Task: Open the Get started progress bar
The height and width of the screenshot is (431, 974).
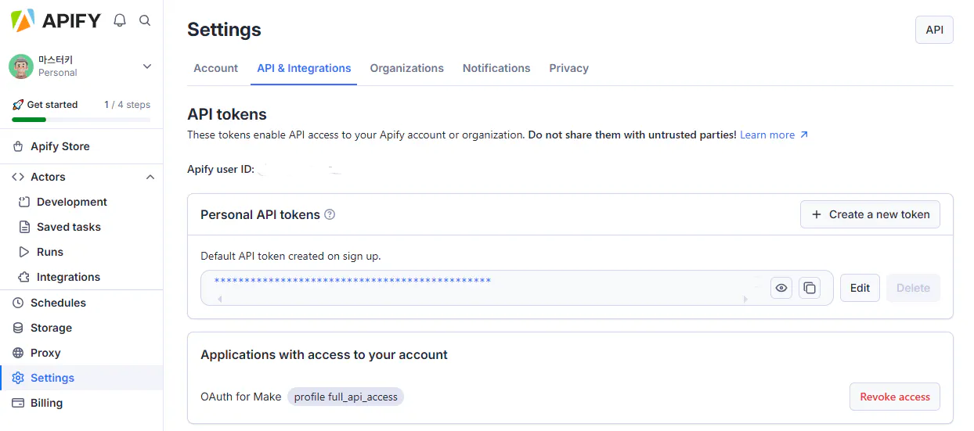Action: [81, 120]
